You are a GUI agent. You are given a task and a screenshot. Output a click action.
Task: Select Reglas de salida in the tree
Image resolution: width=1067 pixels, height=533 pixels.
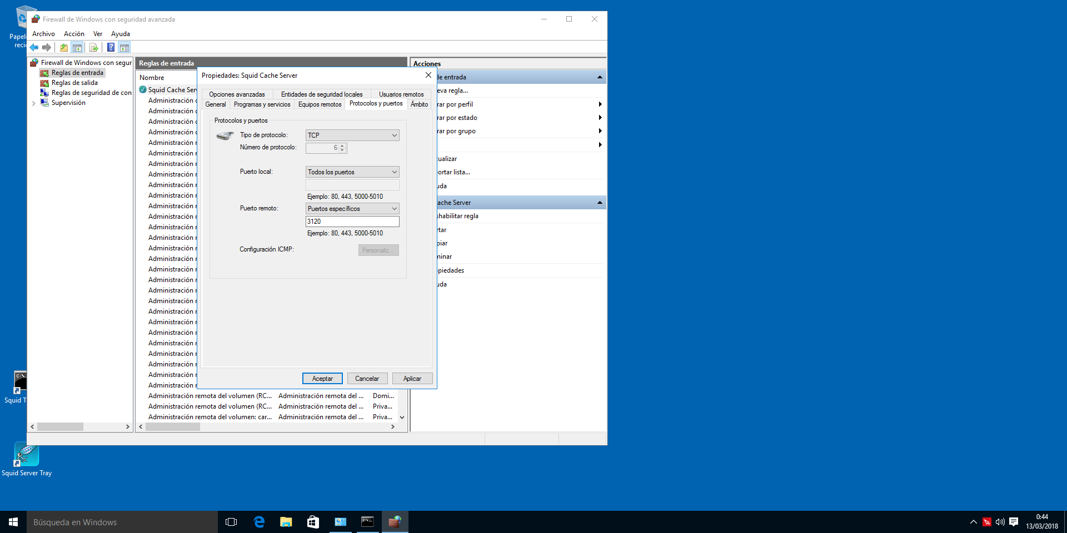click(x=74, y=83)
